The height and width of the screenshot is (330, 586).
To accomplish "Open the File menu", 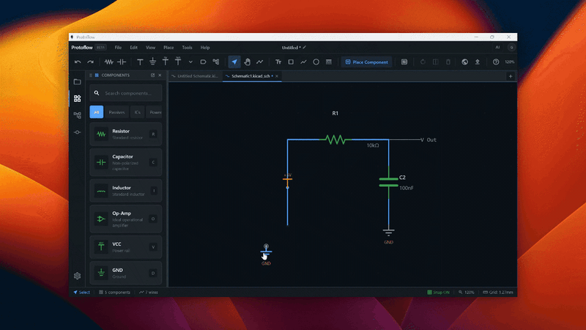I will pyautogui.click(x=118, y=48).
